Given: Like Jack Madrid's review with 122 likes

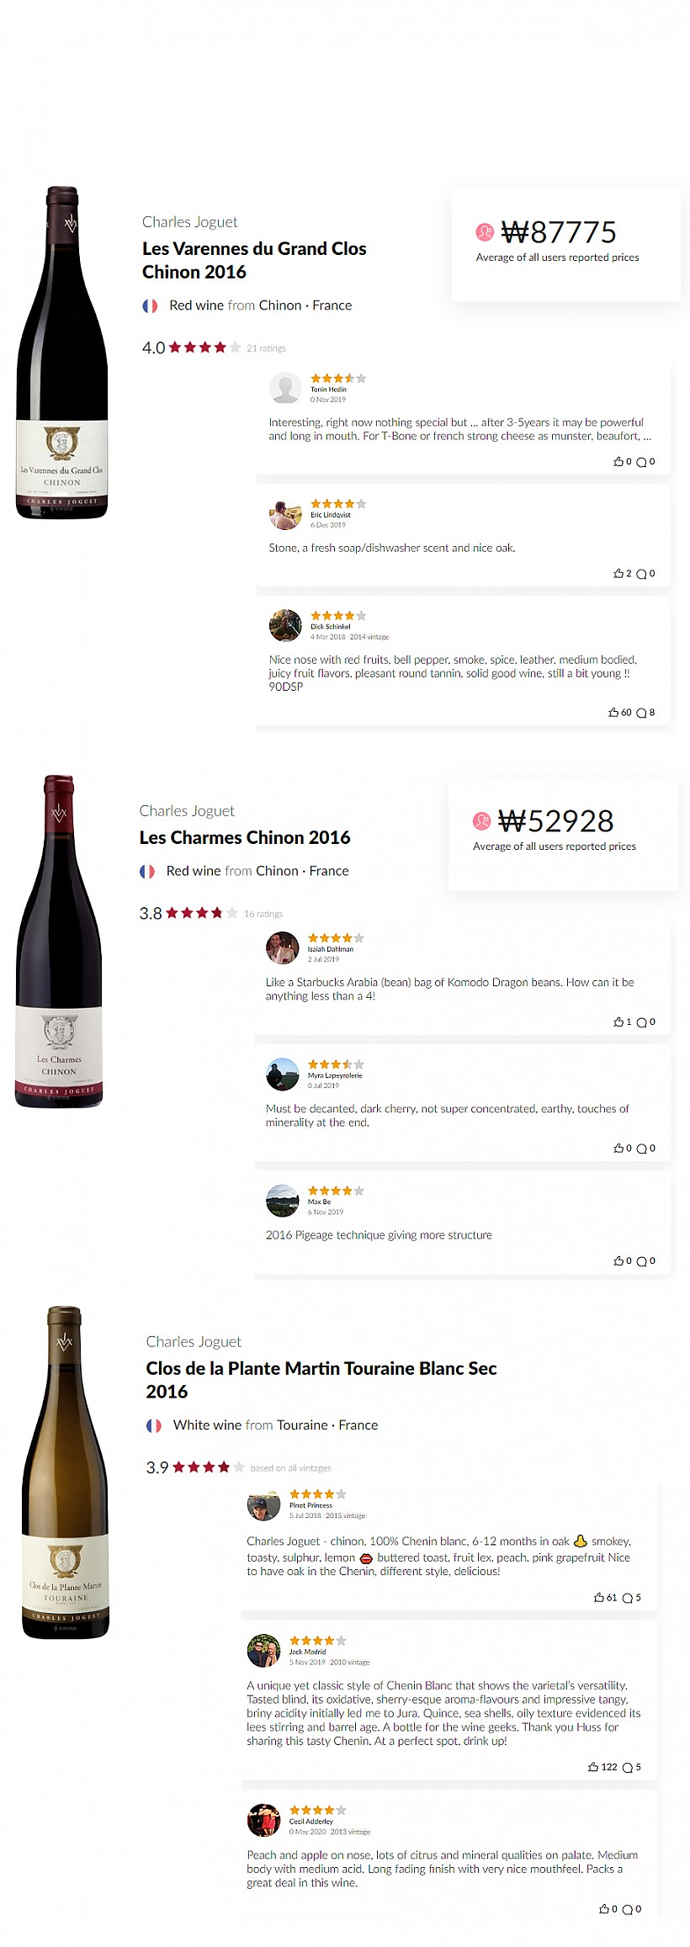Looking at the screenshot, I should click(x=593, y=1767).
